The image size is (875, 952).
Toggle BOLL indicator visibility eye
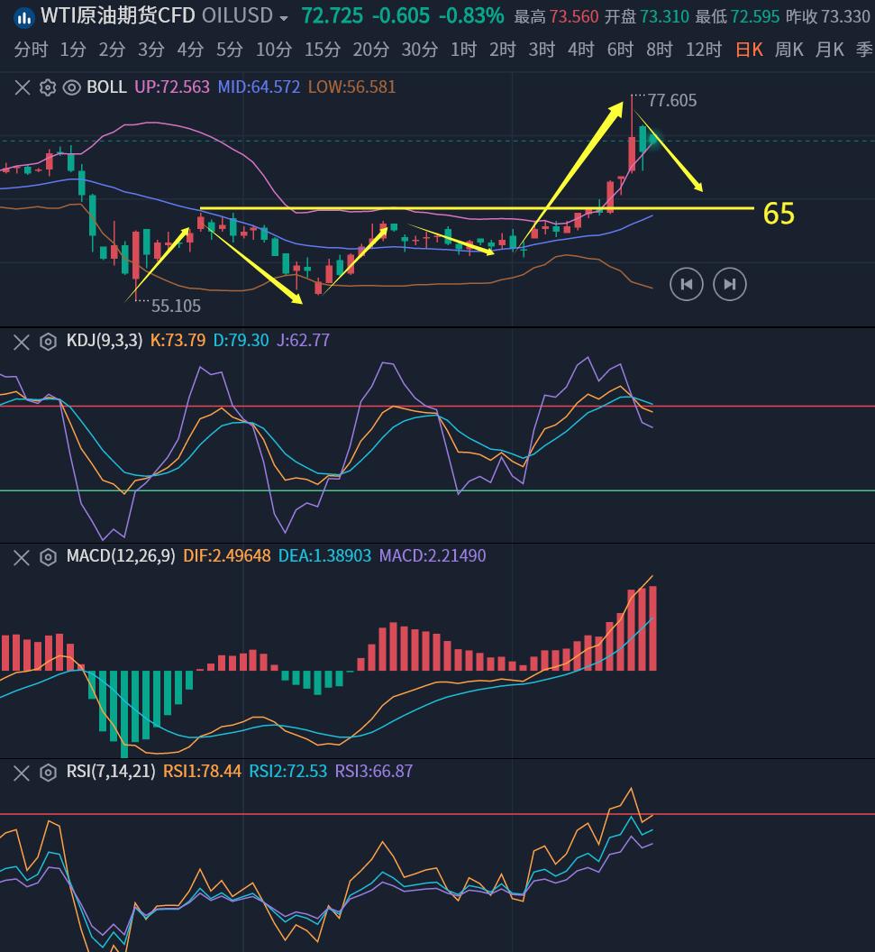[x=72, y=87]
